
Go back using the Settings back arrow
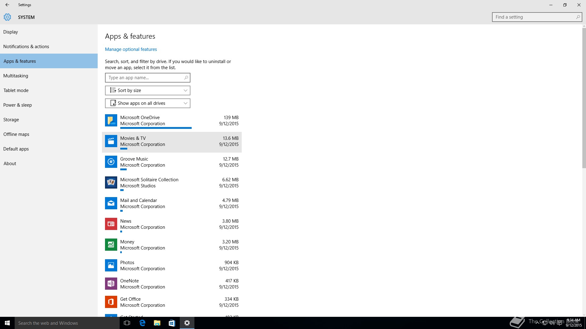[7, 5]
